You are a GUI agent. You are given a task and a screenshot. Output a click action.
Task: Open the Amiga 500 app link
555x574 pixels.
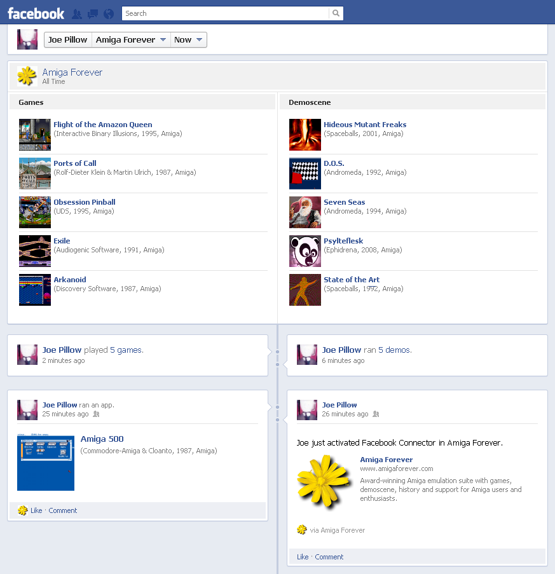102,439
